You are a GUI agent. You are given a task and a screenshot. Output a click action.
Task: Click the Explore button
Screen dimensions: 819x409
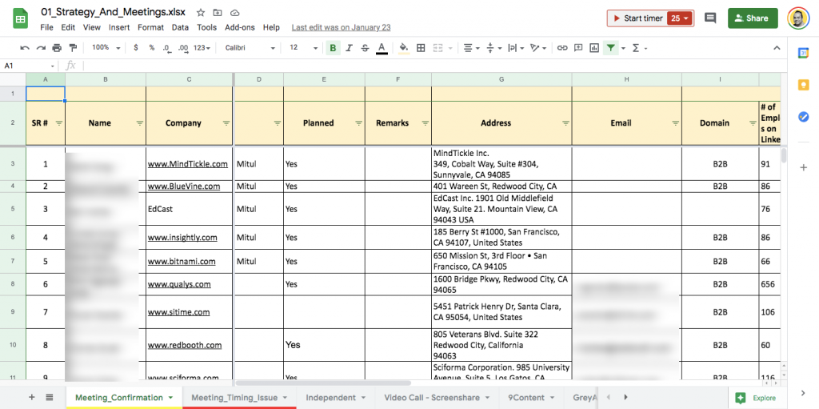click(x=757, y=398)
